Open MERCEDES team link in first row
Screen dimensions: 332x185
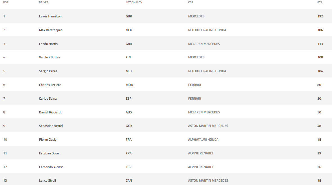(x=196, y=16)
